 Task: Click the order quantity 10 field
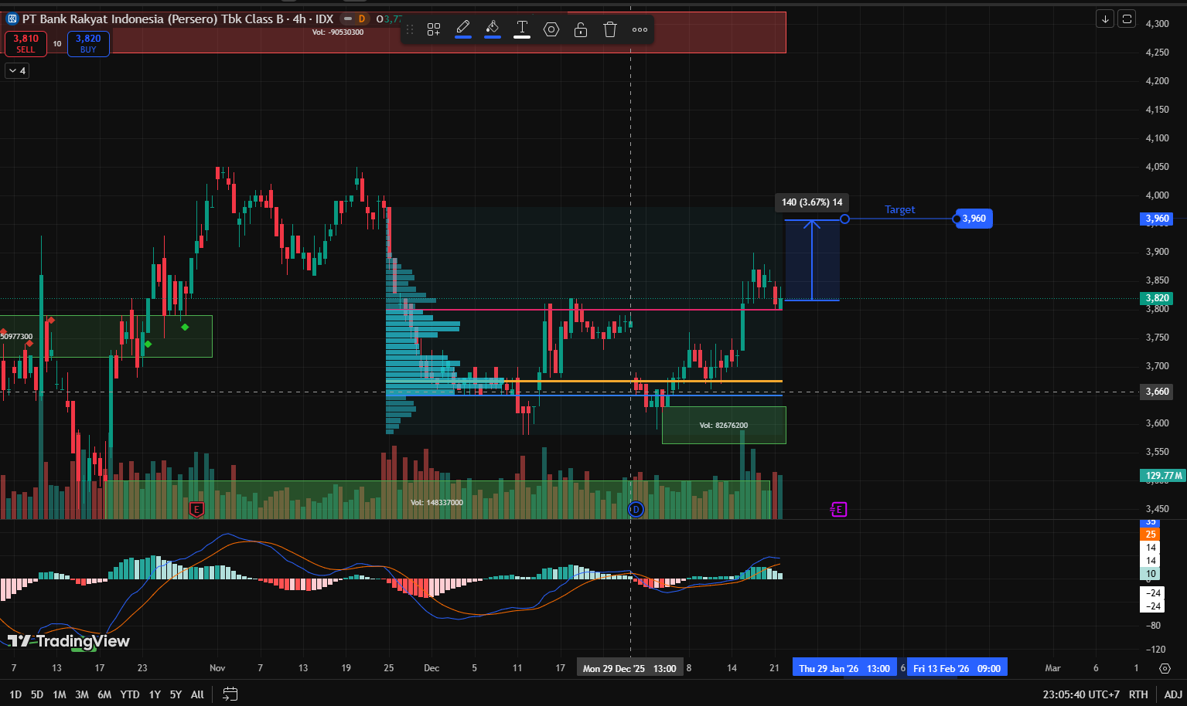[x=57, y=44]
